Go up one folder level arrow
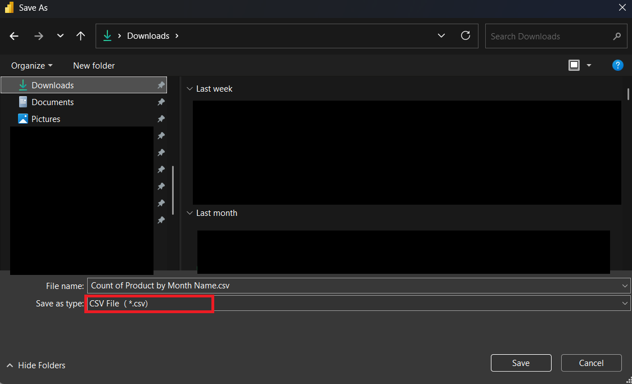Screen dimensions: 632x384 coord(80,37)
